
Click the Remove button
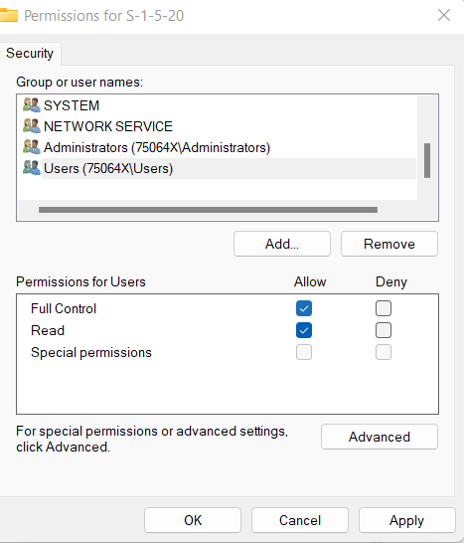(x=389, y=244)
